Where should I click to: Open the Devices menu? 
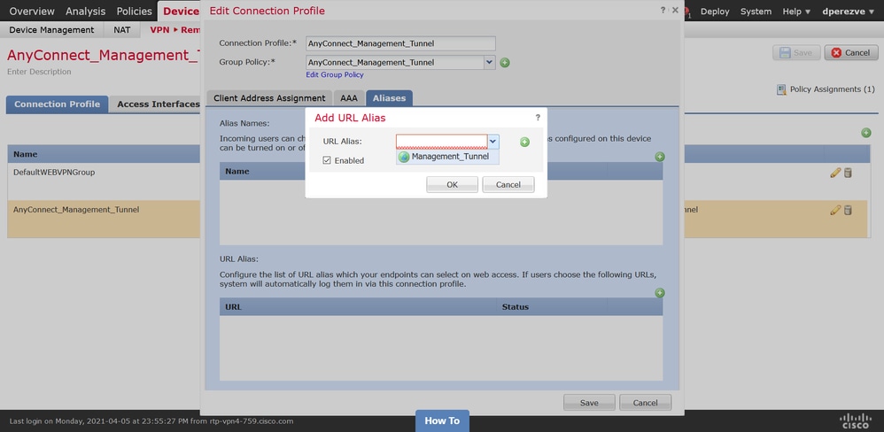181,12
